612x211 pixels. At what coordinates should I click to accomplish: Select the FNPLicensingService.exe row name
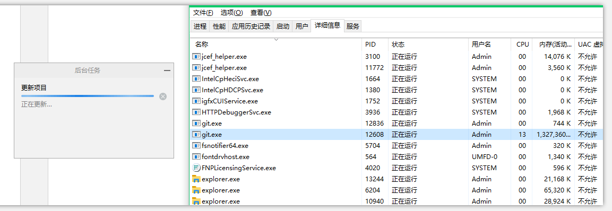pyautogui.click(x=239, y=168)
